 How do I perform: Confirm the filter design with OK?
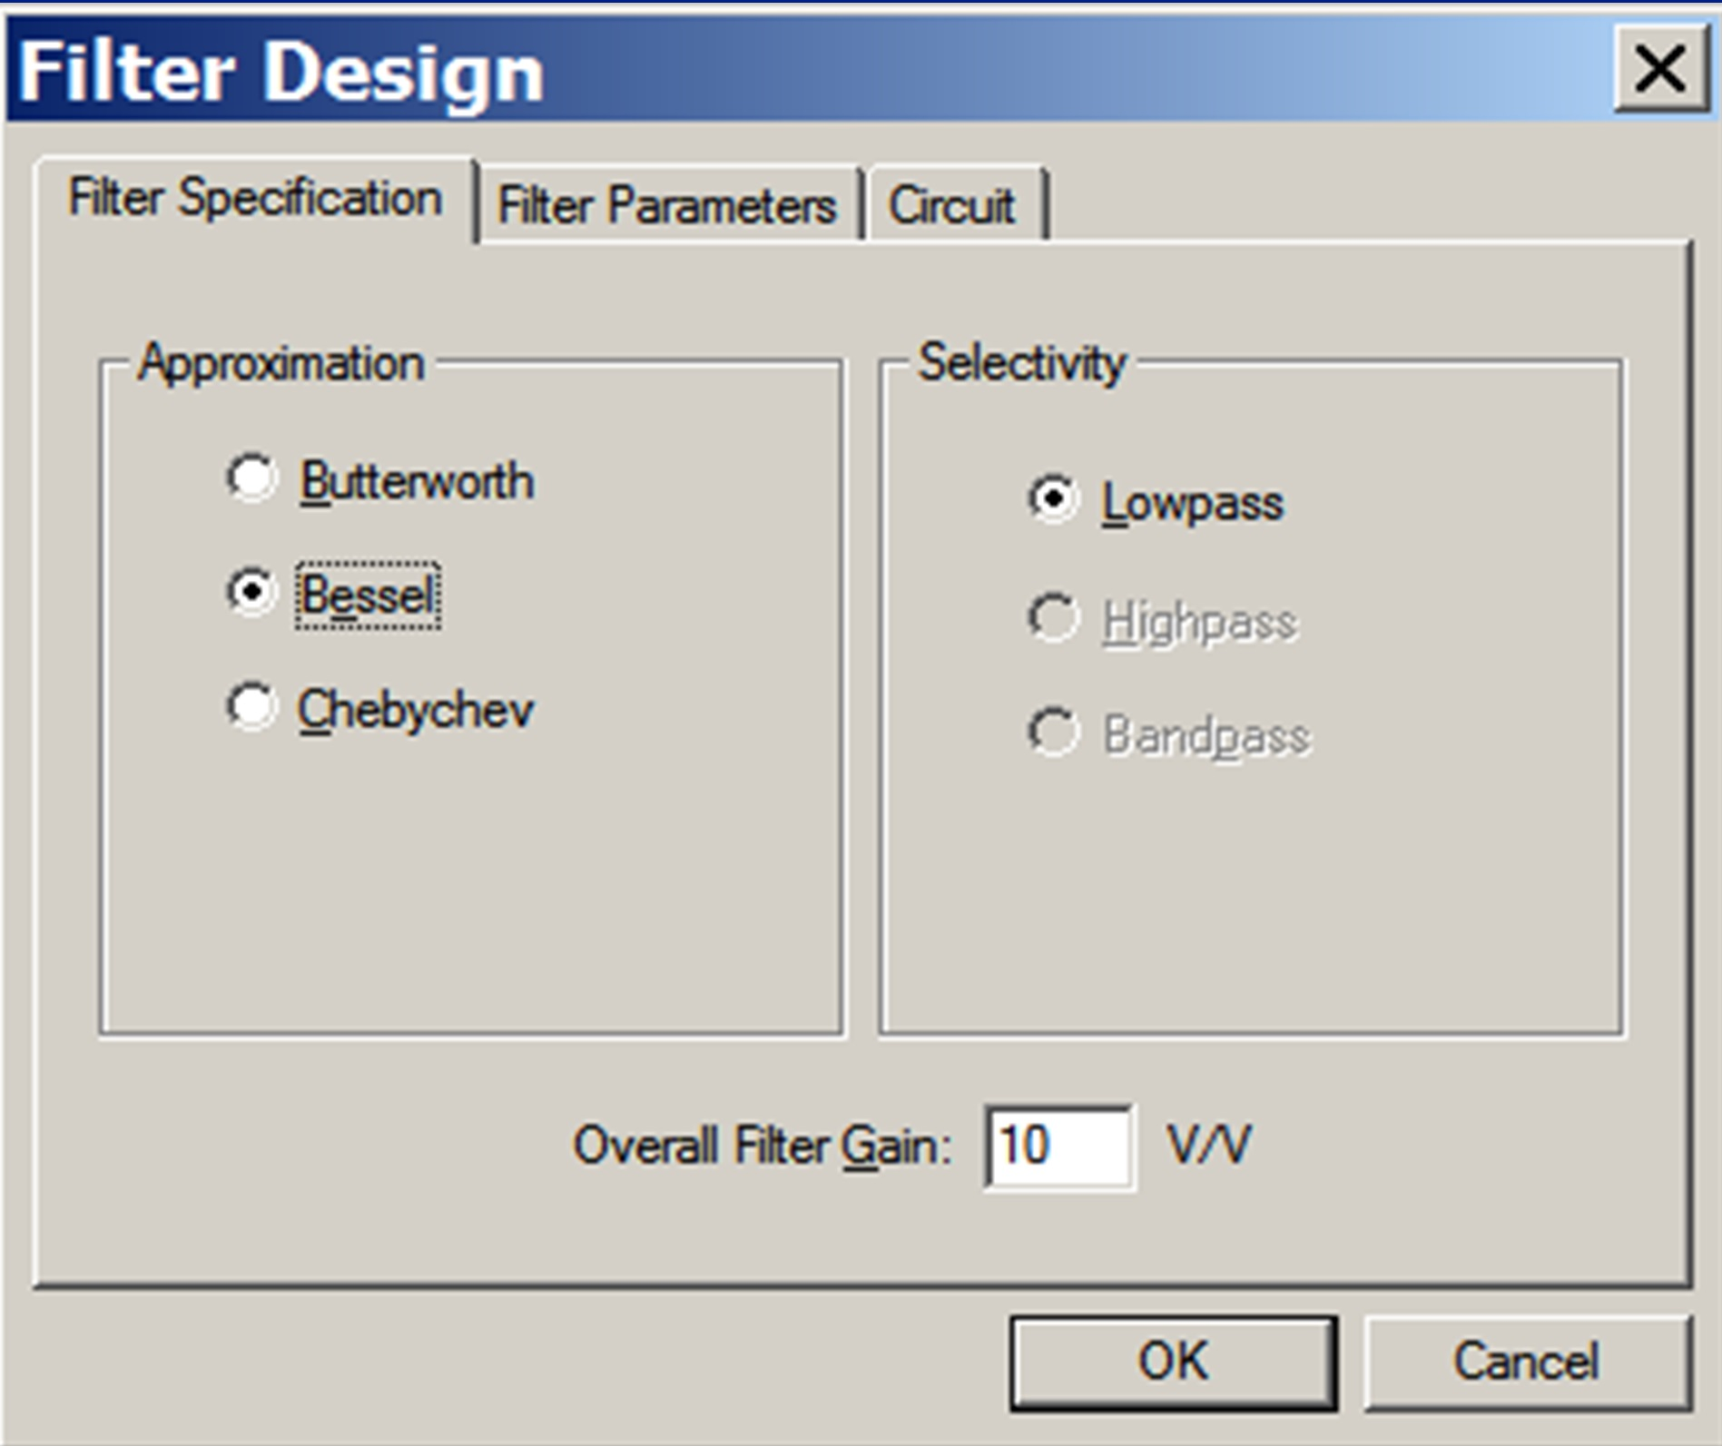coord(1173,1361)
